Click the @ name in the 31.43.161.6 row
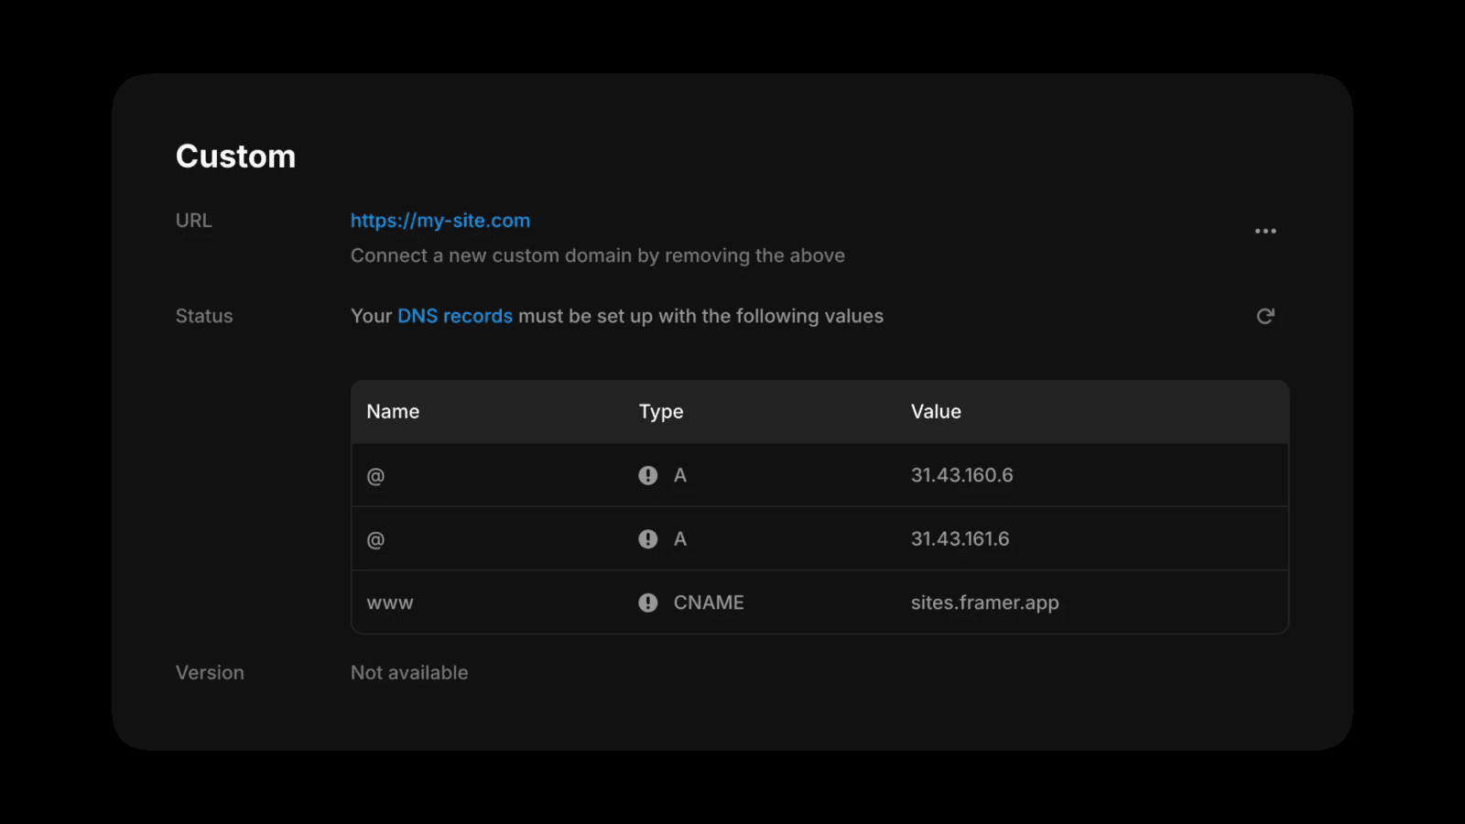 click(x=375, y=540)
